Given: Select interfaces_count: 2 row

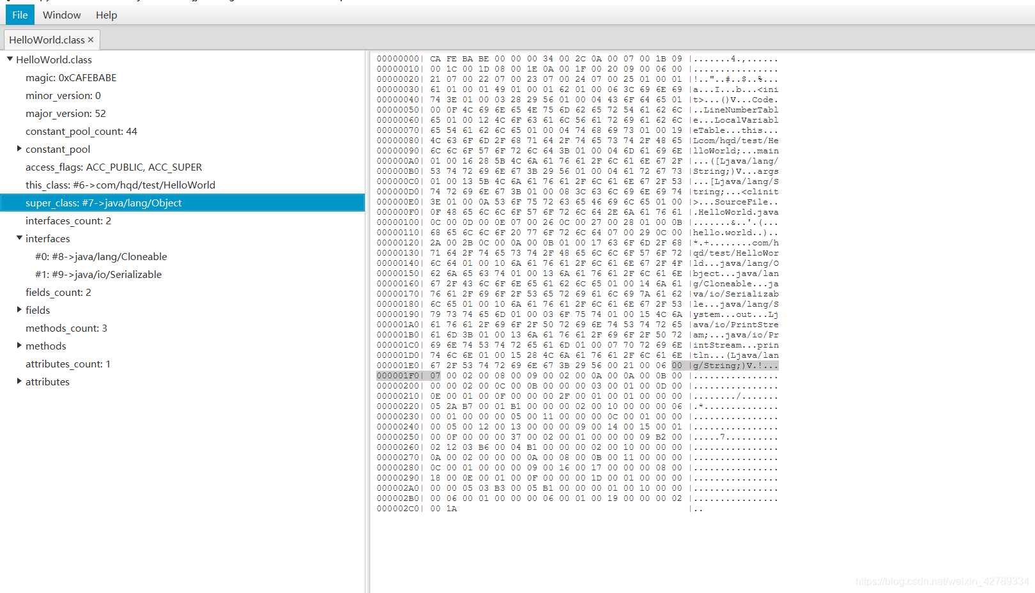Looking at the screenshot, I should tap(183, 220).
